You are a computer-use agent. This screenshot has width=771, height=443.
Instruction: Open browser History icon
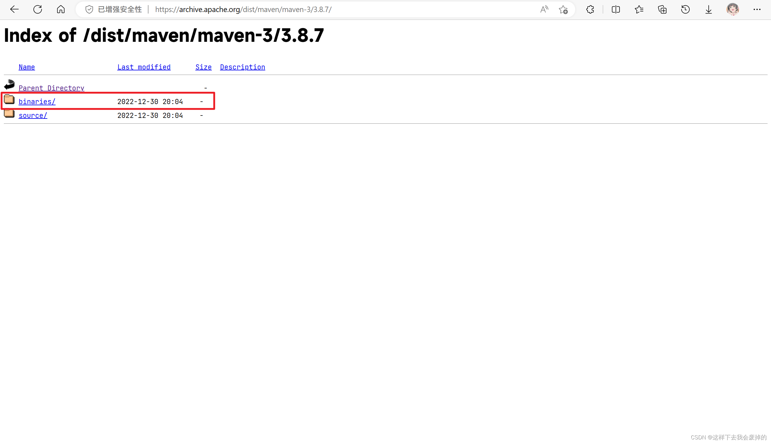pyautogui.click(x=685, y=9)
